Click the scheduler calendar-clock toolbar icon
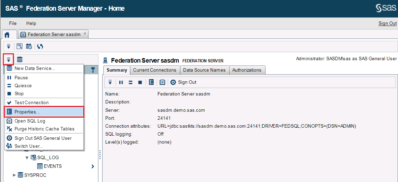 click(29, 46)
